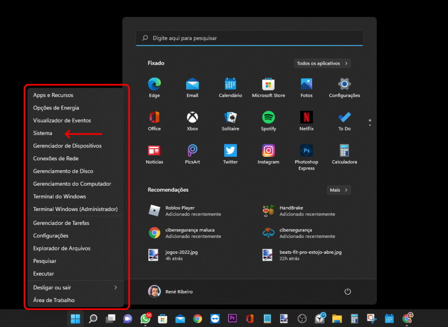The height and width of the screenshot is (327, 448).
Task: Open the Chat (Teams) taskbar icon
Action: 128,319
